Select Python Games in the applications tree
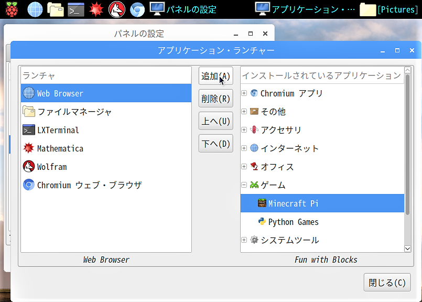Image resolution: width=422 pixels, height=302 pixels. click(x=322, y=221)
